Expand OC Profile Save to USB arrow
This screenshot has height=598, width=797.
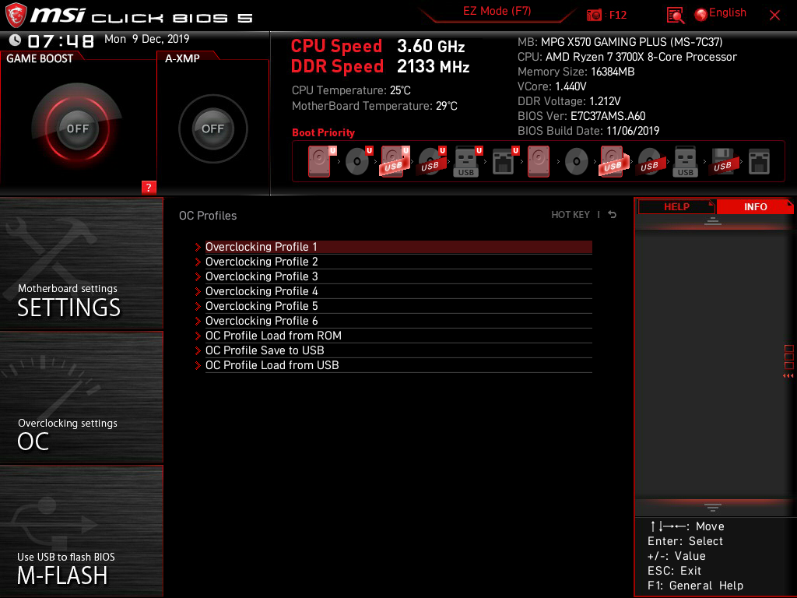pyautogui.click(x=198, y=350)
